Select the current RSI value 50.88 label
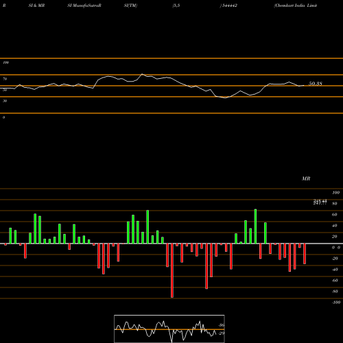Viewport: 343px width, 343px height. (316, 84)
